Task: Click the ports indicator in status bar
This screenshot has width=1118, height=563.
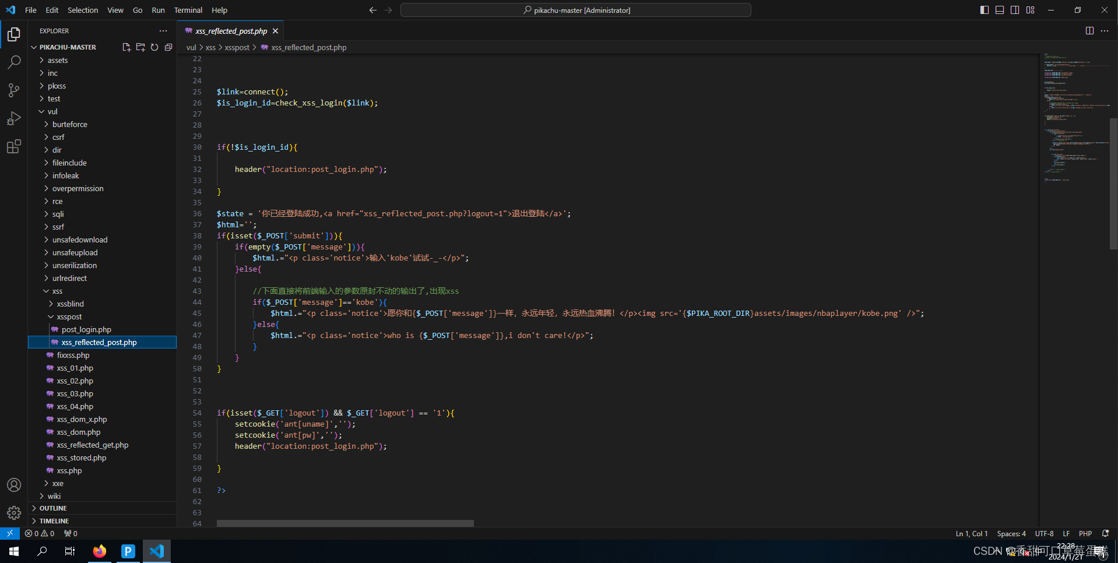Action: coord(71,533)
